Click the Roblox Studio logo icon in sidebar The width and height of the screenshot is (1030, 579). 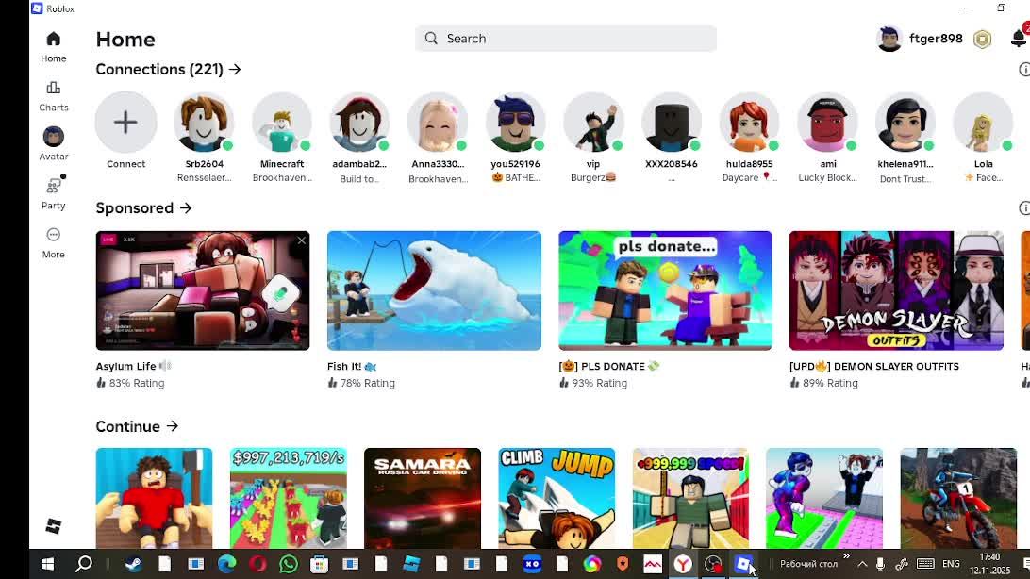pyautogui.click(x=53, y=526)
